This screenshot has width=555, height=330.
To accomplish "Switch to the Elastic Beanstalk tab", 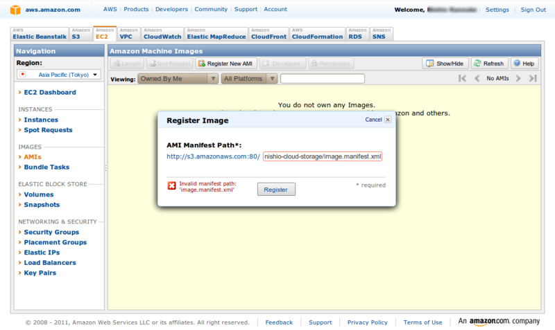I will coord(40,34).
